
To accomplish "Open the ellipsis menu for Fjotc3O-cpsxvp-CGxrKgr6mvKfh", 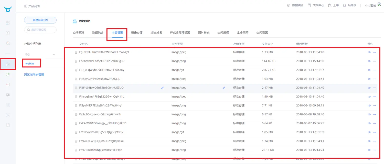I will [375, 115].
